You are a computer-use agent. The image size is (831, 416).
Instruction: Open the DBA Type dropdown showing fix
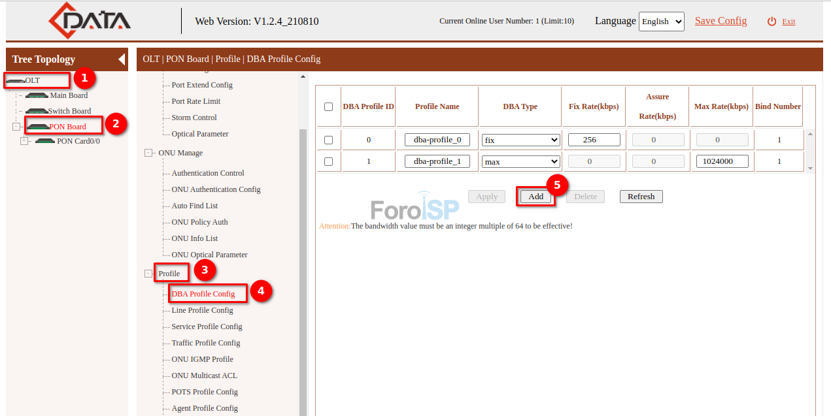coord(520,139)
